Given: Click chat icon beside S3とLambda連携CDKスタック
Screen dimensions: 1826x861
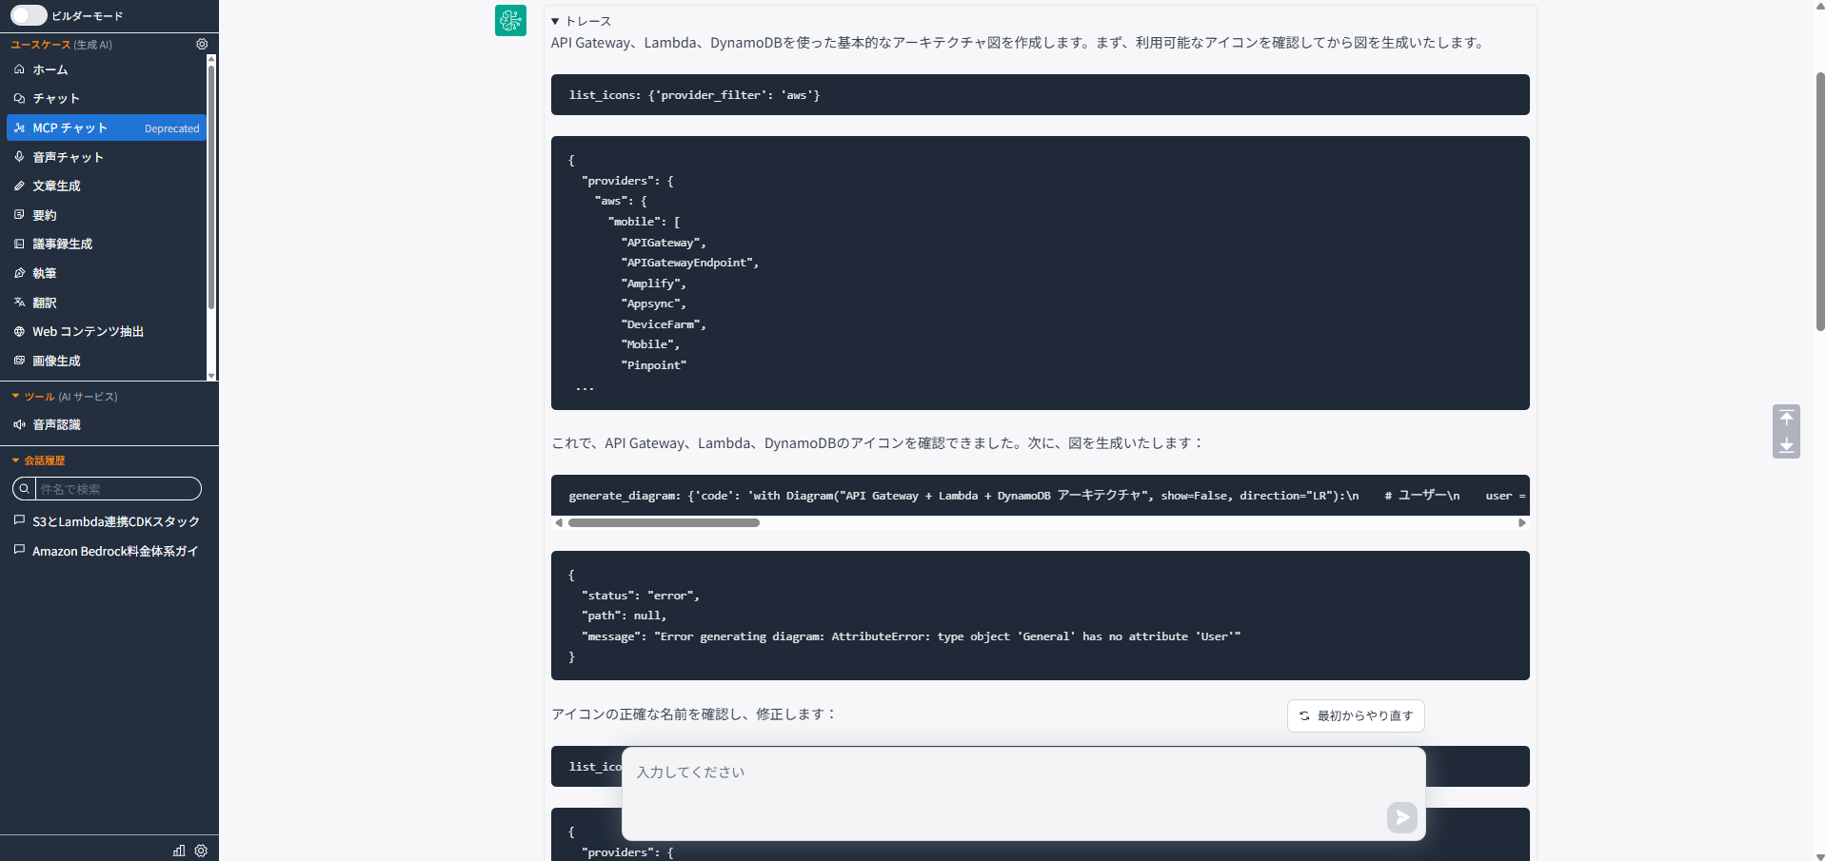Looking at the screenshot, I should (19, 520).
